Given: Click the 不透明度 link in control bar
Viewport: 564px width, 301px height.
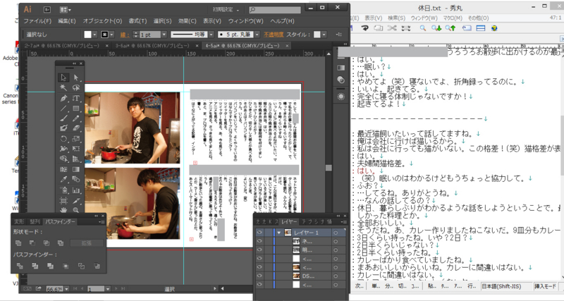Looking at the screenshot, I should point(274,35).
